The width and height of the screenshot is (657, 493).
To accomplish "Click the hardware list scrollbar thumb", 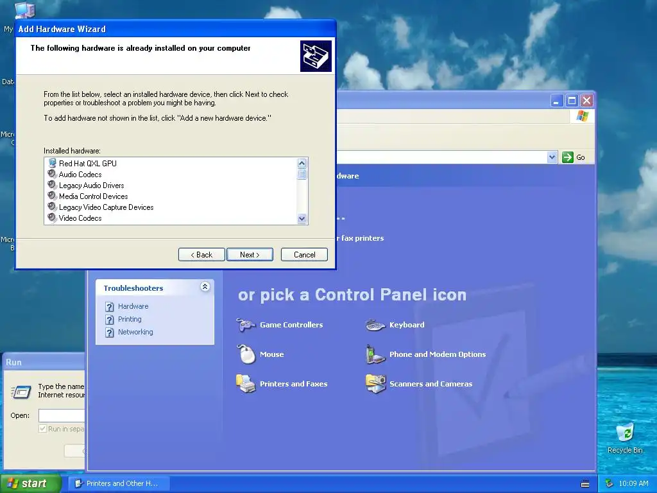I will (x=302, y=175).
